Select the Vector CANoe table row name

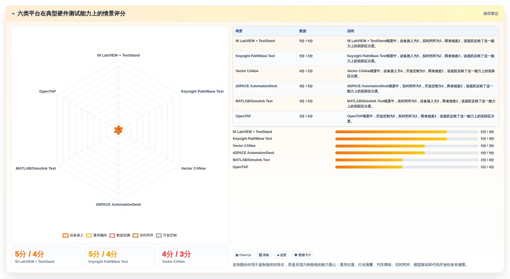[247, 71]
